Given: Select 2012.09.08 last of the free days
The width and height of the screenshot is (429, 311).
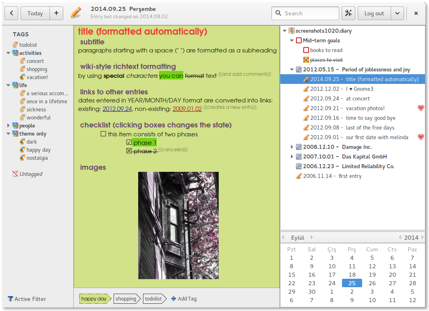Looking at the screenshot, I should click(353, 127).
